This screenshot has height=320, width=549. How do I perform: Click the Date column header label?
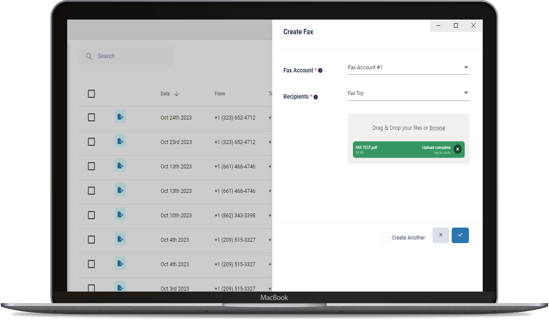tap(165, 94)
